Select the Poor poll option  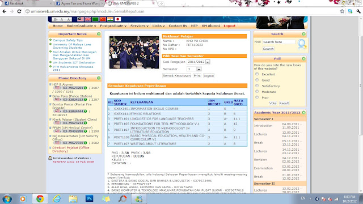tap(257, 97)
